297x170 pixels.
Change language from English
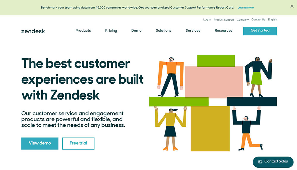pyautogui.click(x=272, y=20)
